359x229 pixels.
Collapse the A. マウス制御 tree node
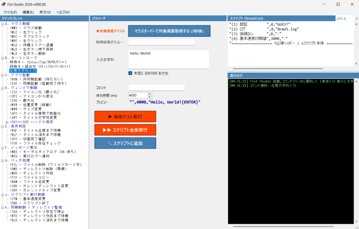point(3,24)
